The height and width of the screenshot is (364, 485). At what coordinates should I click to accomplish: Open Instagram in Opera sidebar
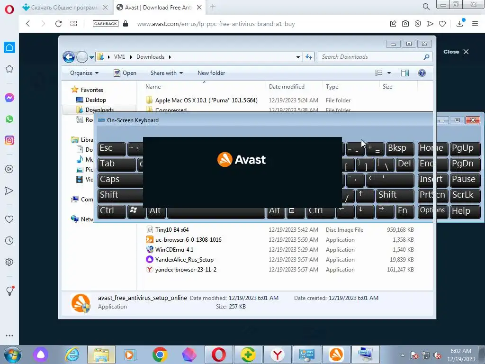(9, 140)
